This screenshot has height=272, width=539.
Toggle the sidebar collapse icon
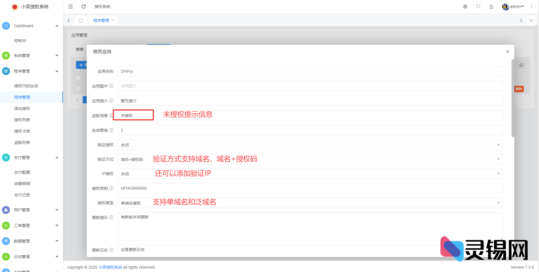tap(71, 7)
